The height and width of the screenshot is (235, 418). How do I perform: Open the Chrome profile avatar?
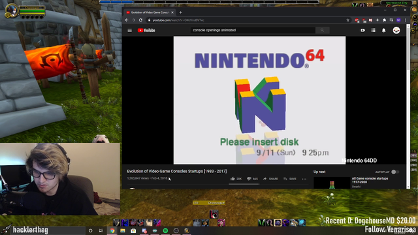398,20
